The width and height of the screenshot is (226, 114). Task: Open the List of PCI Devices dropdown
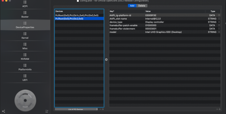tap(76, 109)
